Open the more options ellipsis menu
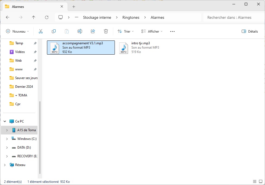The height and width of the screenshot is (185, 265). (172, 31)
